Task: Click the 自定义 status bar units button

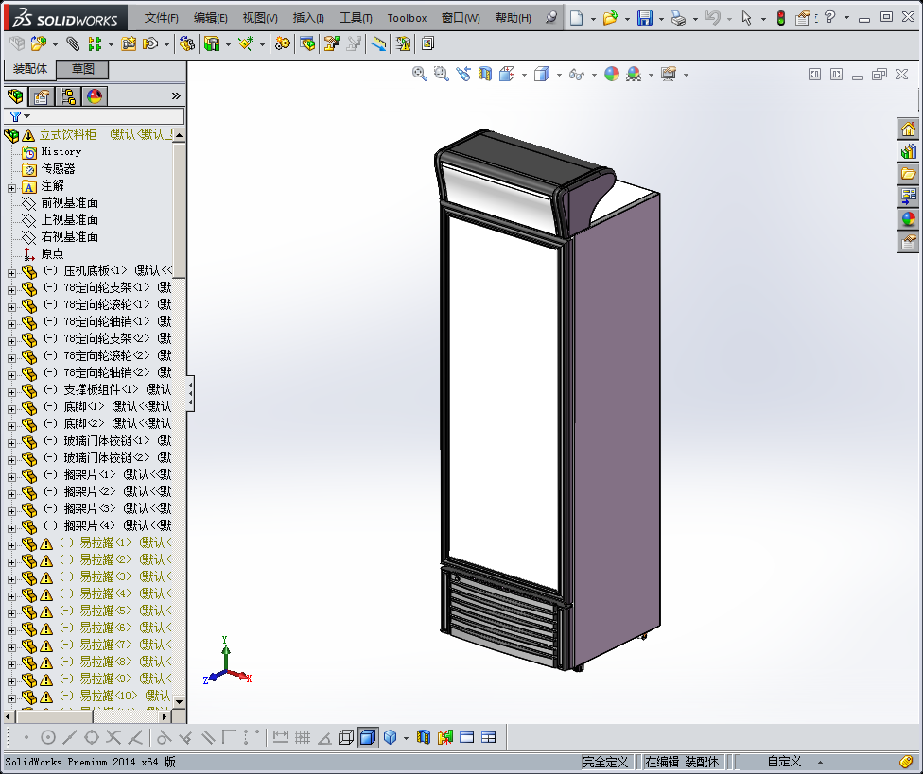Action: point(784,762)
